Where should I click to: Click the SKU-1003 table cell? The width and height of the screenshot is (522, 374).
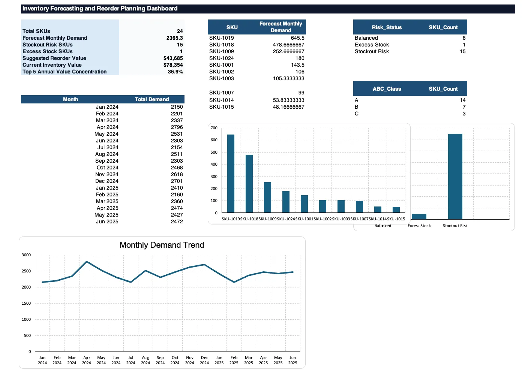click(222, 78)
